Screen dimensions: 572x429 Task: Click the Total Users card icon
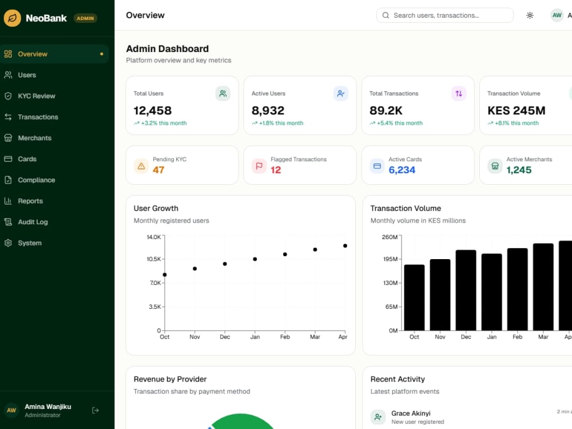pos(223,94)
